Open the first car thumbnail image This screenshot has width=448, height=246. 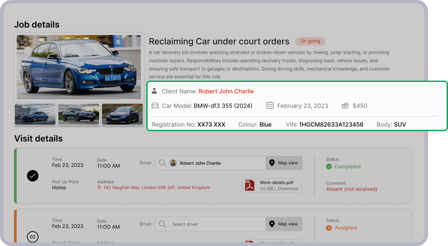click(x=35, y=114)
